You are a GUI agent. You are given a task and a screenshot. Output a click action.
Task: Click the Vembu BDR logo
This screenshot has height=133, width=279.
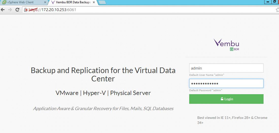click(226, 44)
